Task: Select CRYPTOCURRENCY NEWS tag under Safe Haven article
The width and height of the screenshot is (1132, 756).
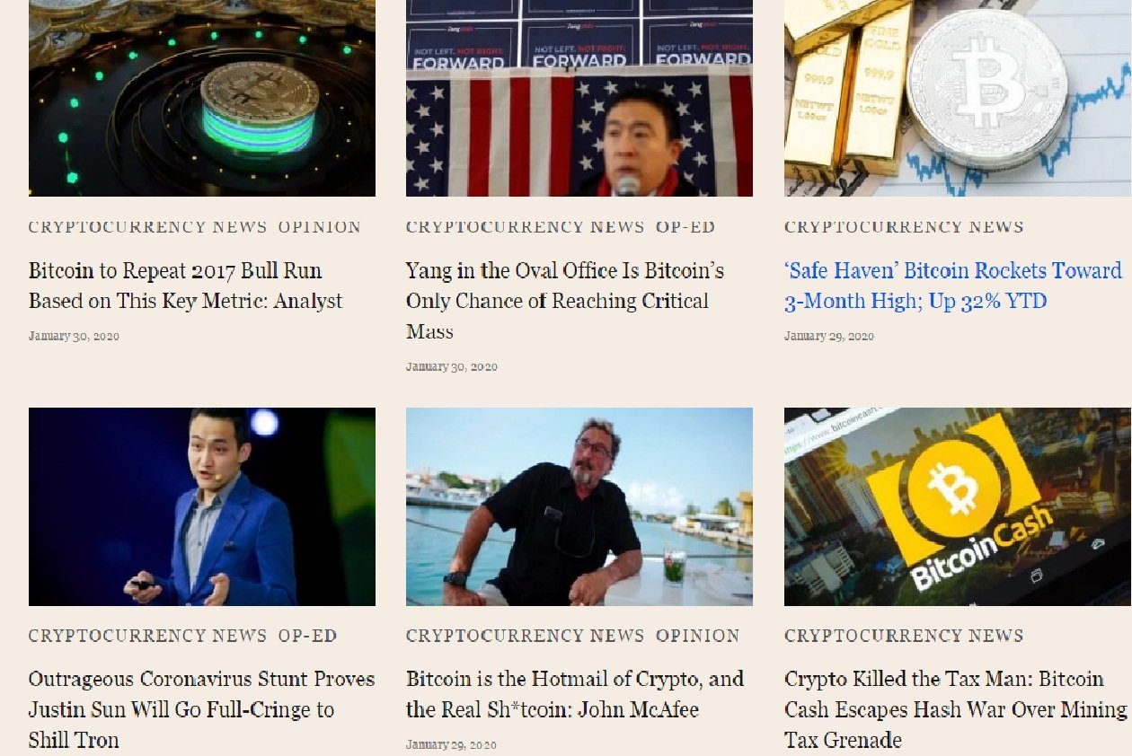Action: tap(904, 227)
